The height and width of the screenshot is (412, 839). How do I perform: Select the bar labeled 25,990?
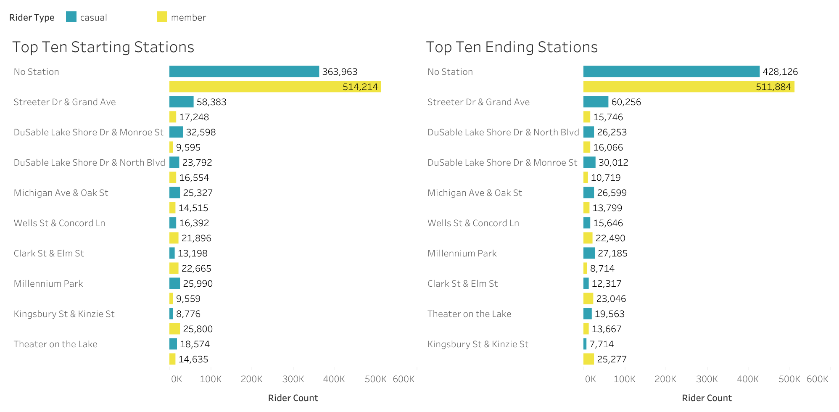pyautogui.click(x=175, y=283)
